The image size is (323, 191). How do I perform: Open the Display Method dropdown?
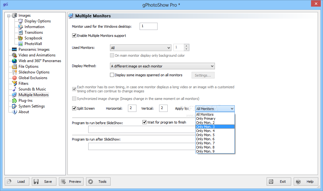[x=162, y=66]
